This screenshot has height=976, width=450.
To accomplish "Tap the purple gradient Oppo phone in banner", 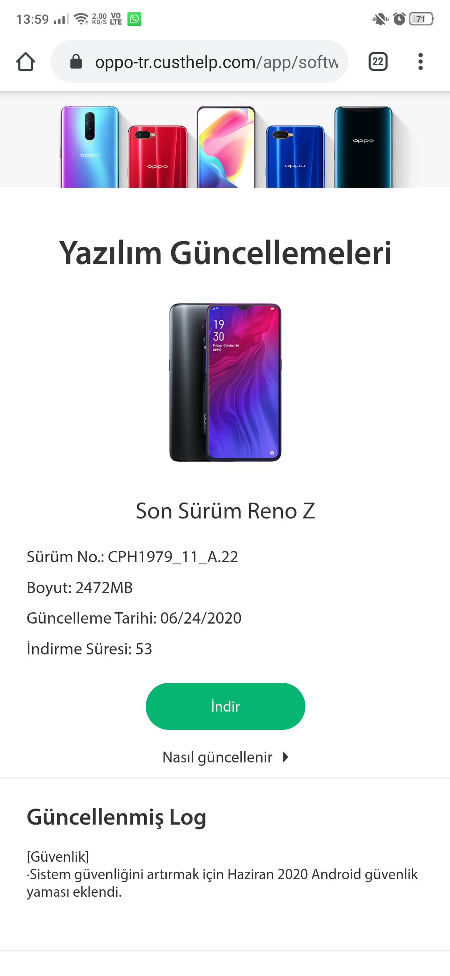I will pyautogui.click(x=90, y=147).
